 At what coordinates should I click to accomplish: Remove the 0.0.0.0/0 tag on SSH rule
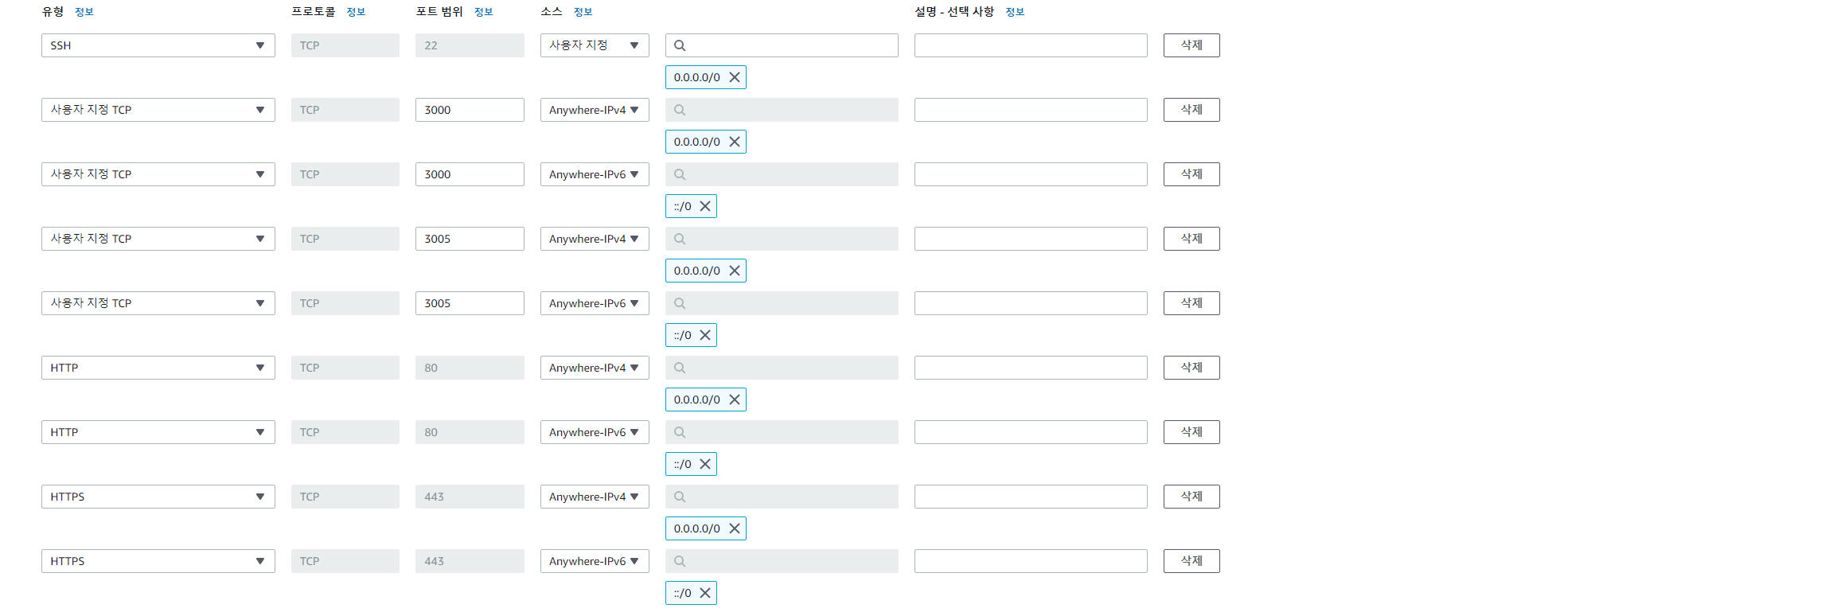735,77
